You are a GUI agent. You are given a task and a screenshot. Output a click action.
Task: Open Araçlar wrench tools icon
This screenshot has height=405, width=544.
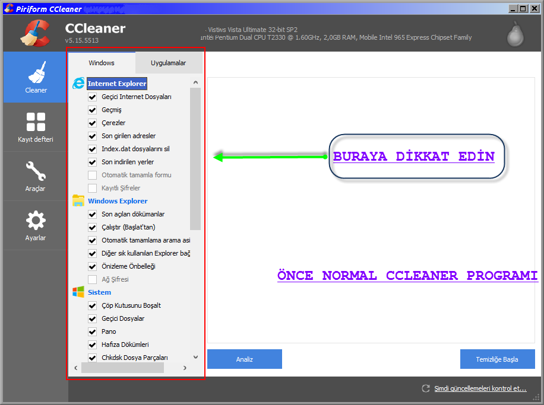point(36,171)
